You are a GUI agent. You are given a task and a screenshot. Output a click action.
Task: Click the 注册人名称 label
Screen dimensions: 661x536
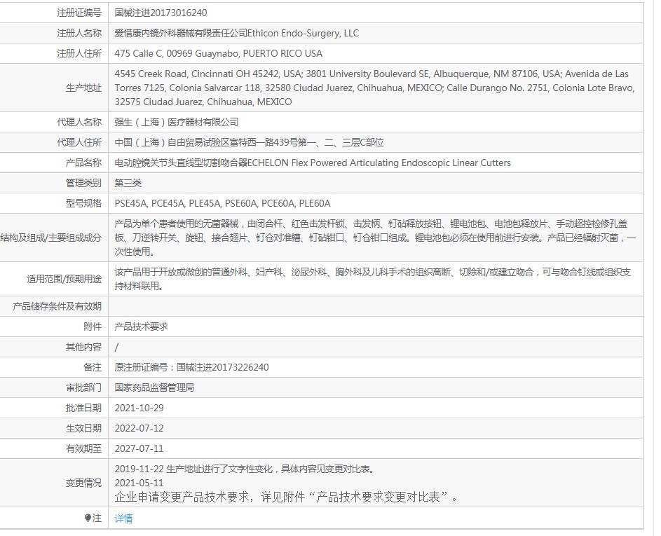click(79, 33)
